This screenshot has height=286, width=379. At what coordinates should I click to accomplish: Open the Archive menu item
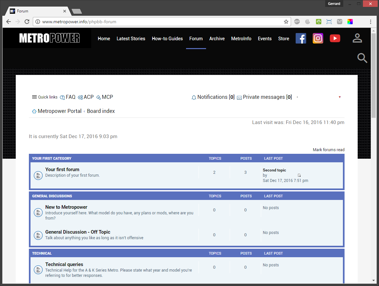pyautogui.click(x=217, y=39)
